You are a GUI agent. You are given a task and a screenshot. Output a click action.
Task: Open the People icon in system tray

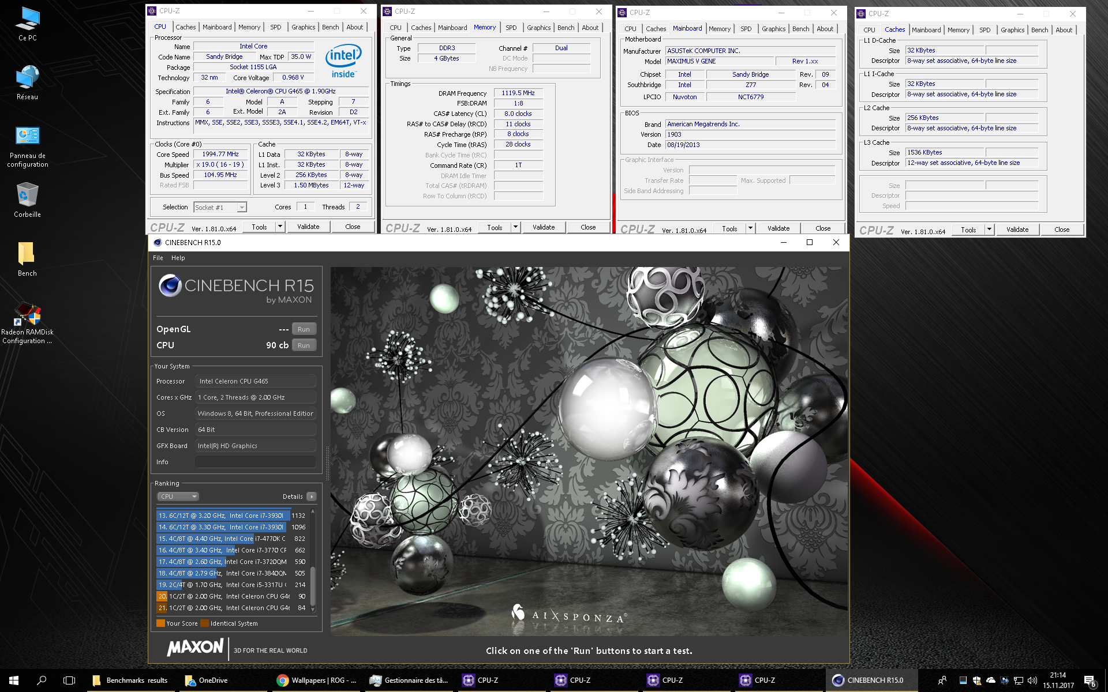(942, 680)
